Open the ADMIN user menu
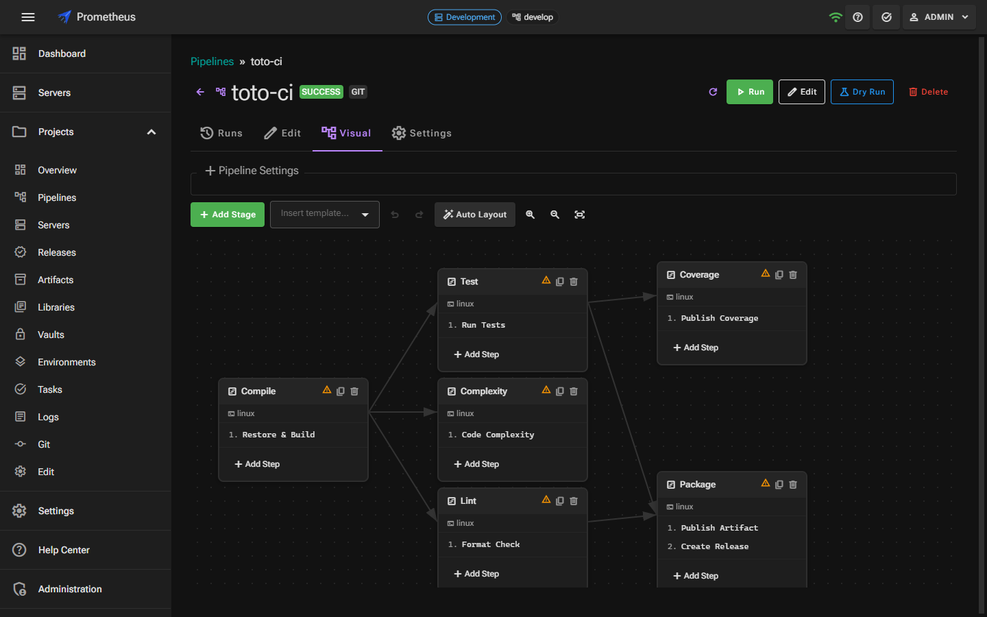987x617 pixels. point(938,17)
